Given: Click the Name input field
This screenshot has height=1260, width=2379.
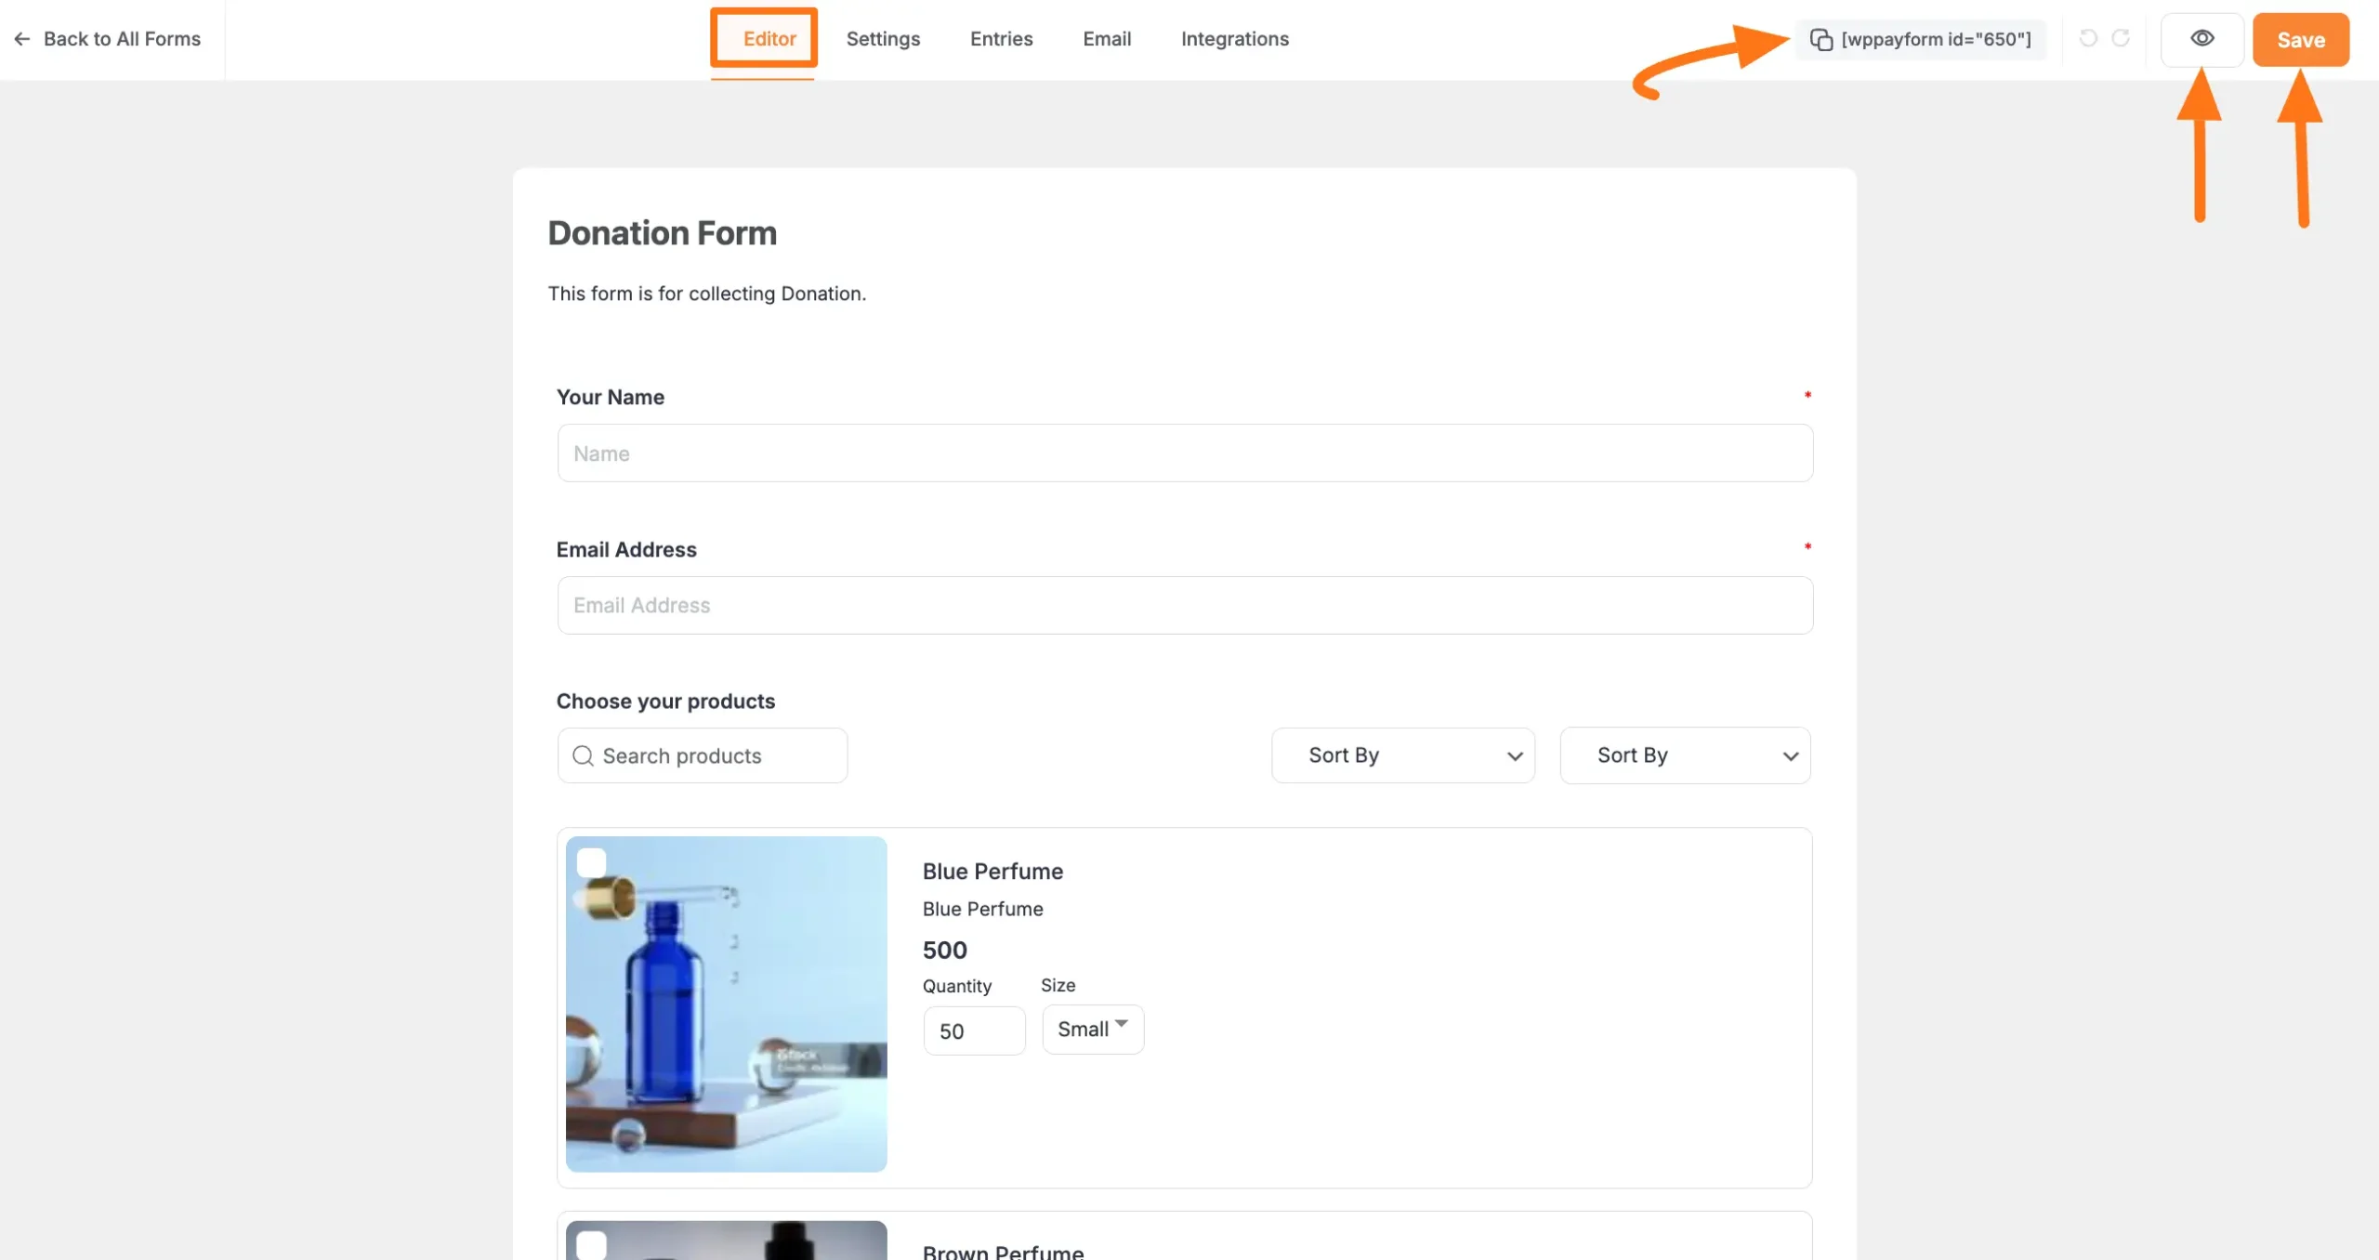Looking at the screenshot, I should point(1184,453).
